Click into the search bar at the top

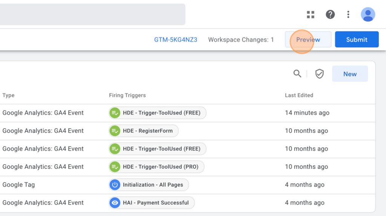click(x=93, y=14)
